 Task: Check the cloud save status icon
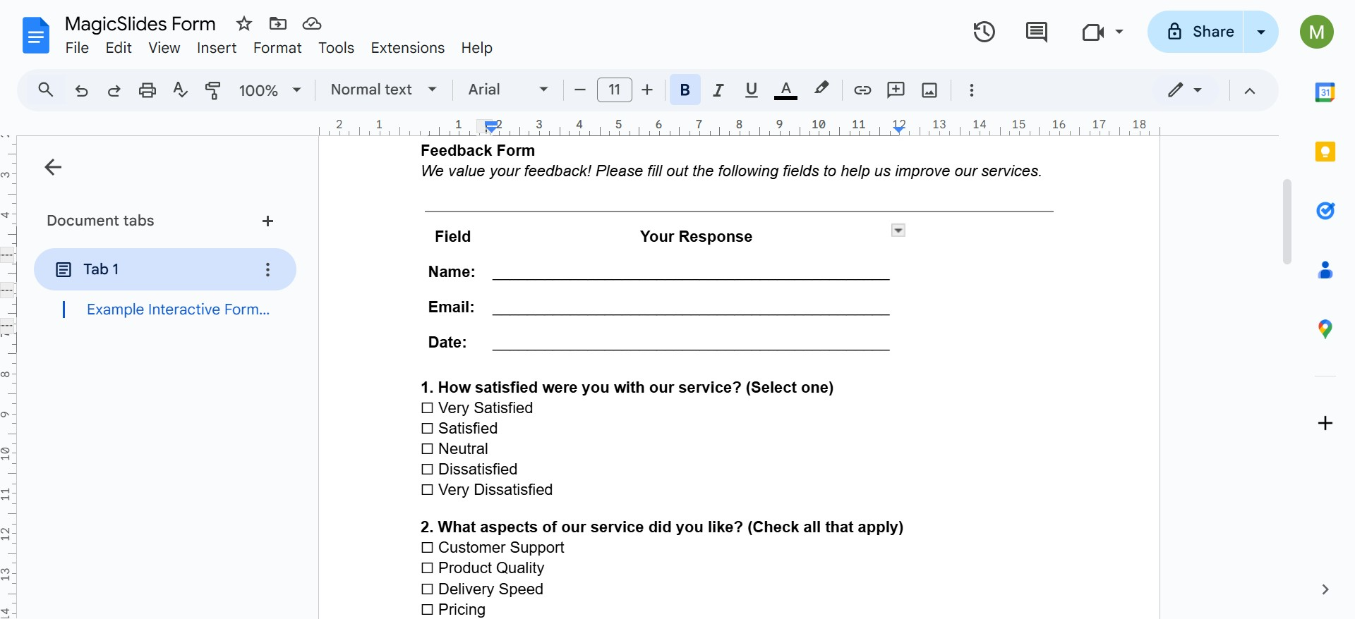tap(312, 24)
